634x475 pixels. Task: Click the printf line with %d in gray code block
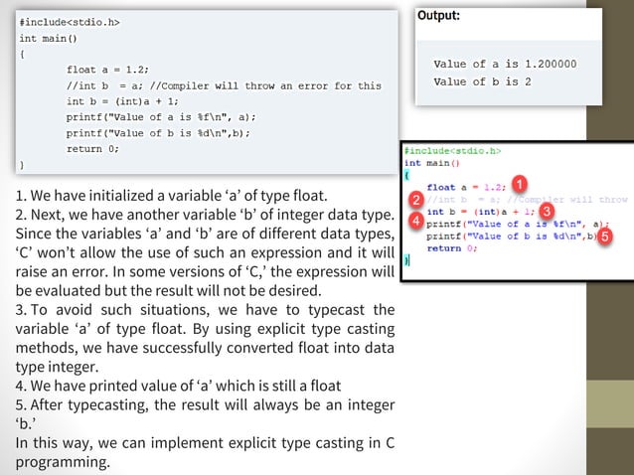[x=158, y=133]
